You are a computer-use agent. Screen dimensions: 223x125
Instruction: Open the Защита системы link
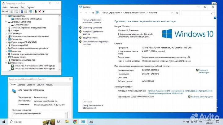tap(90, 38)
